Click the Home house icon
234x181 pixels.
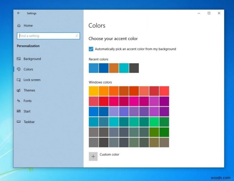[x=19, y=25]
